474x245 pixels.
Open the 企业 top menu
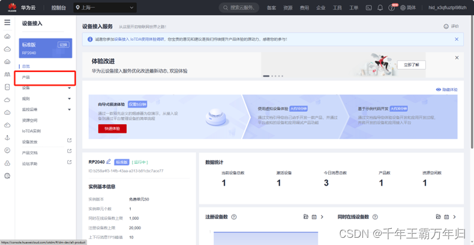pyautogui.click(x=321, y=8)
